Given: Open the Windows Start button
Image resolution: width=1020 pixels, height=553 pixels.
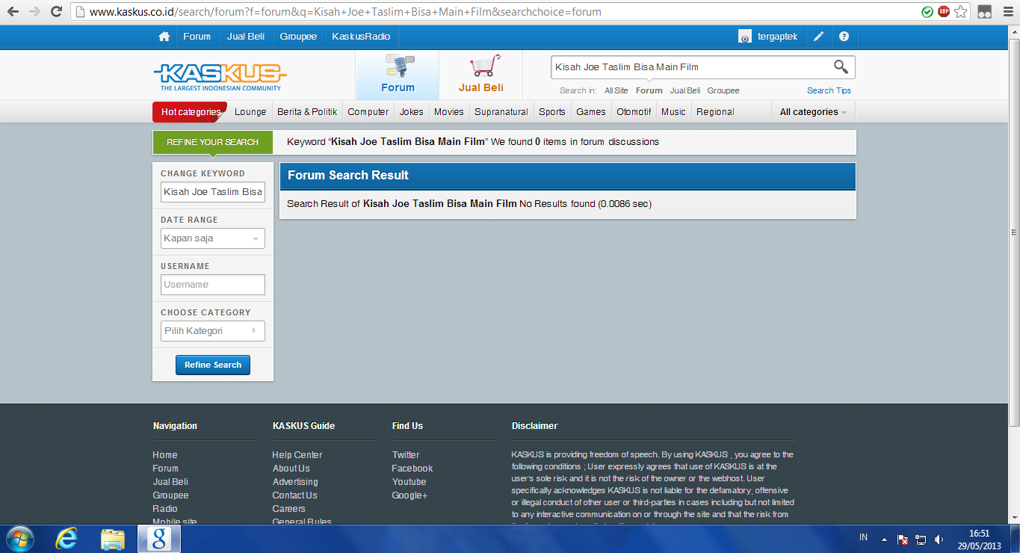Looking at the screenshot, I should (19, 539).
